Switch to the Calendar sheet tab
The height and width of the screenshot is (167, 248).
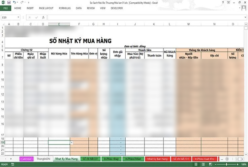click(x=26, y=159)
